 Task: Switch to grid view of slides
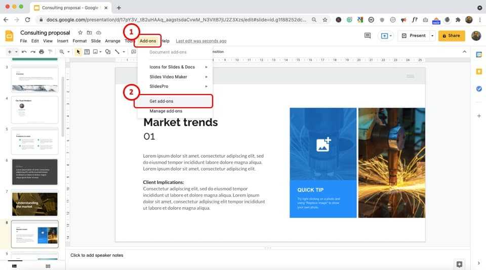point(48,266)
